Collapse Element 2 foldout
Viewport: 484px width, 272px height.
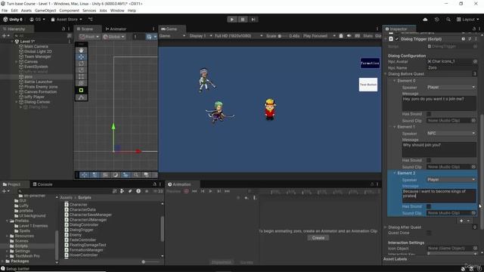(x=395, y=173)
